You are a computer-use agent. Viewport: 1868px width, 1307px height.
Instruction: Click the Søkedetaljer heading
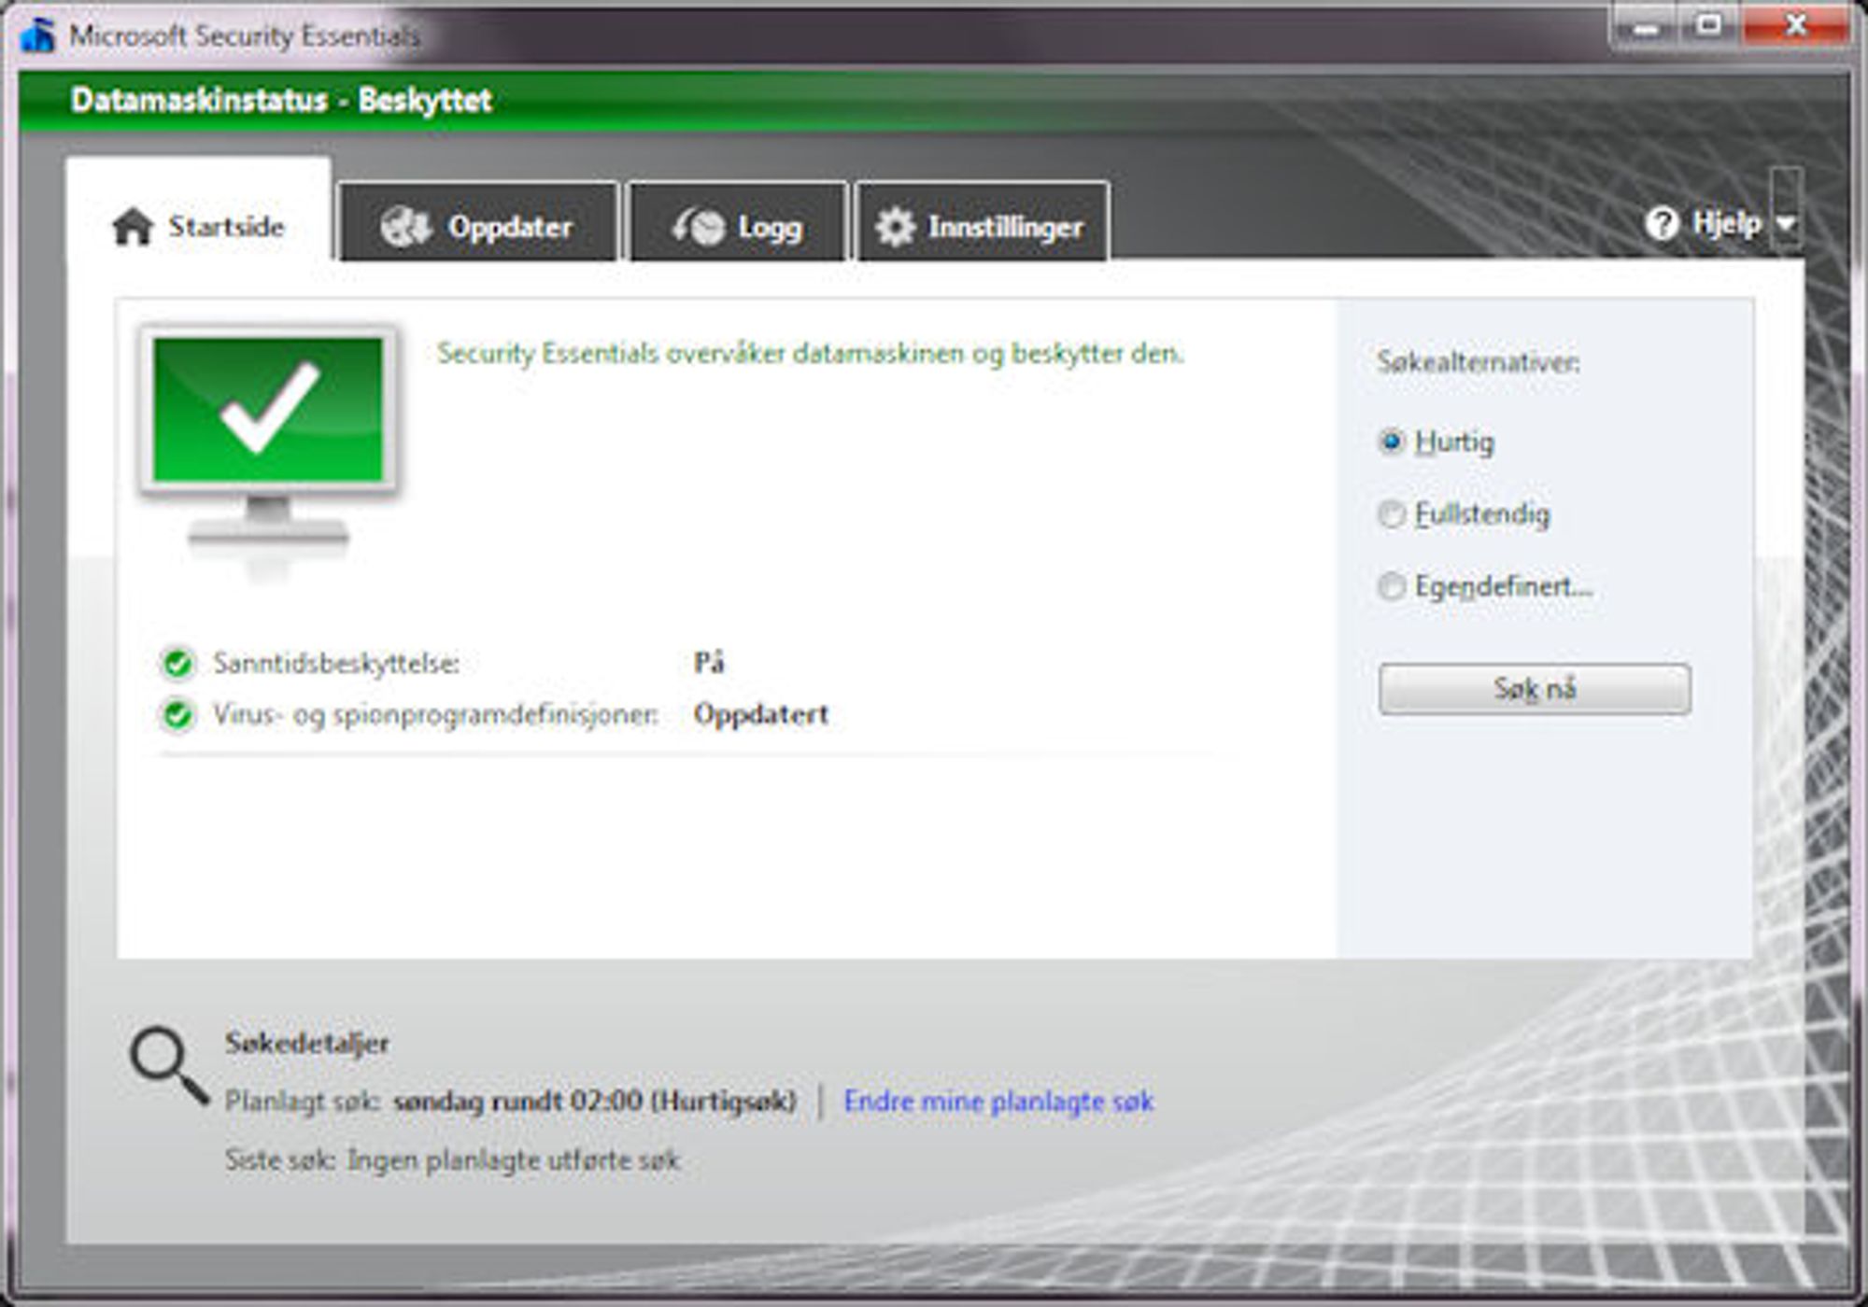[307, 1043]
